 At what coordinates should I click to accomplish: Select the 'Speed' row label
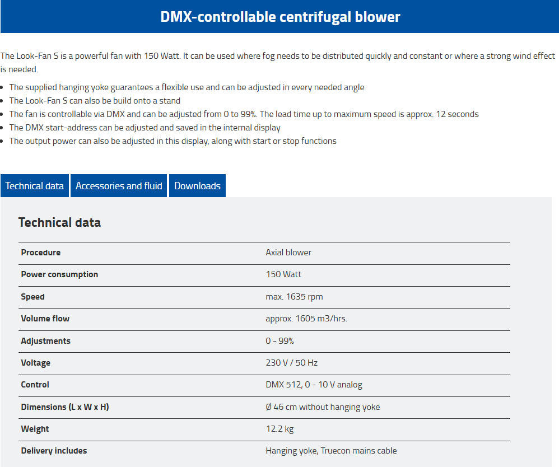point(33,297)
